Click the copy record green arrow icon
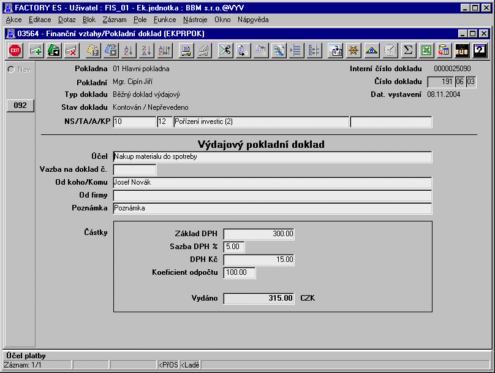The width and height of the screenshot is (495, 373). [x=54, y=50]
